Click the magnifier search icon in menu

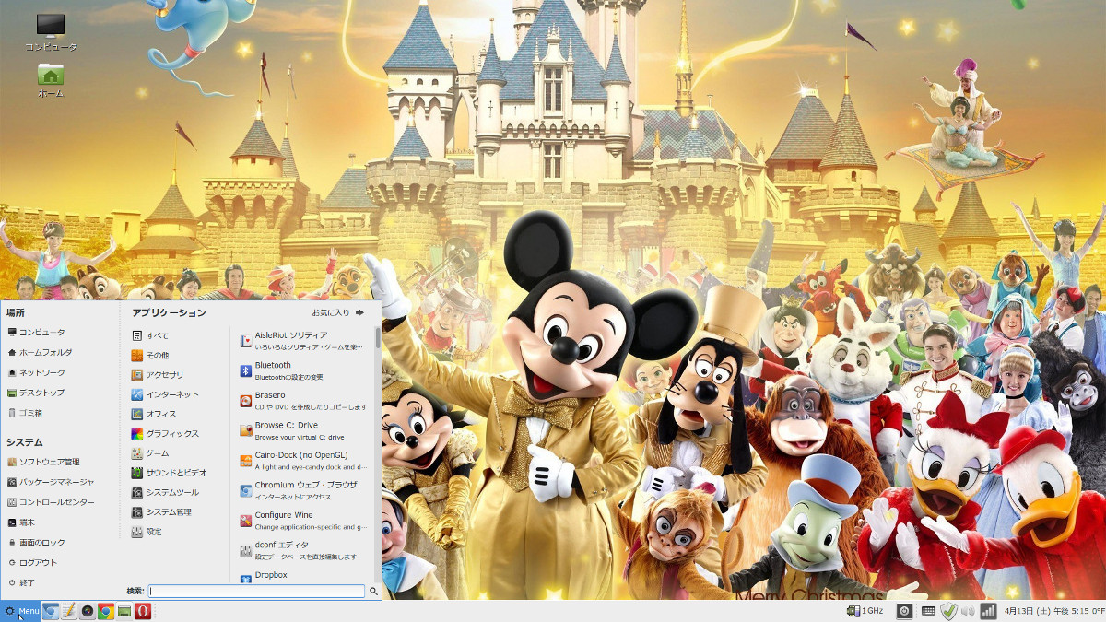coord(373,591)
